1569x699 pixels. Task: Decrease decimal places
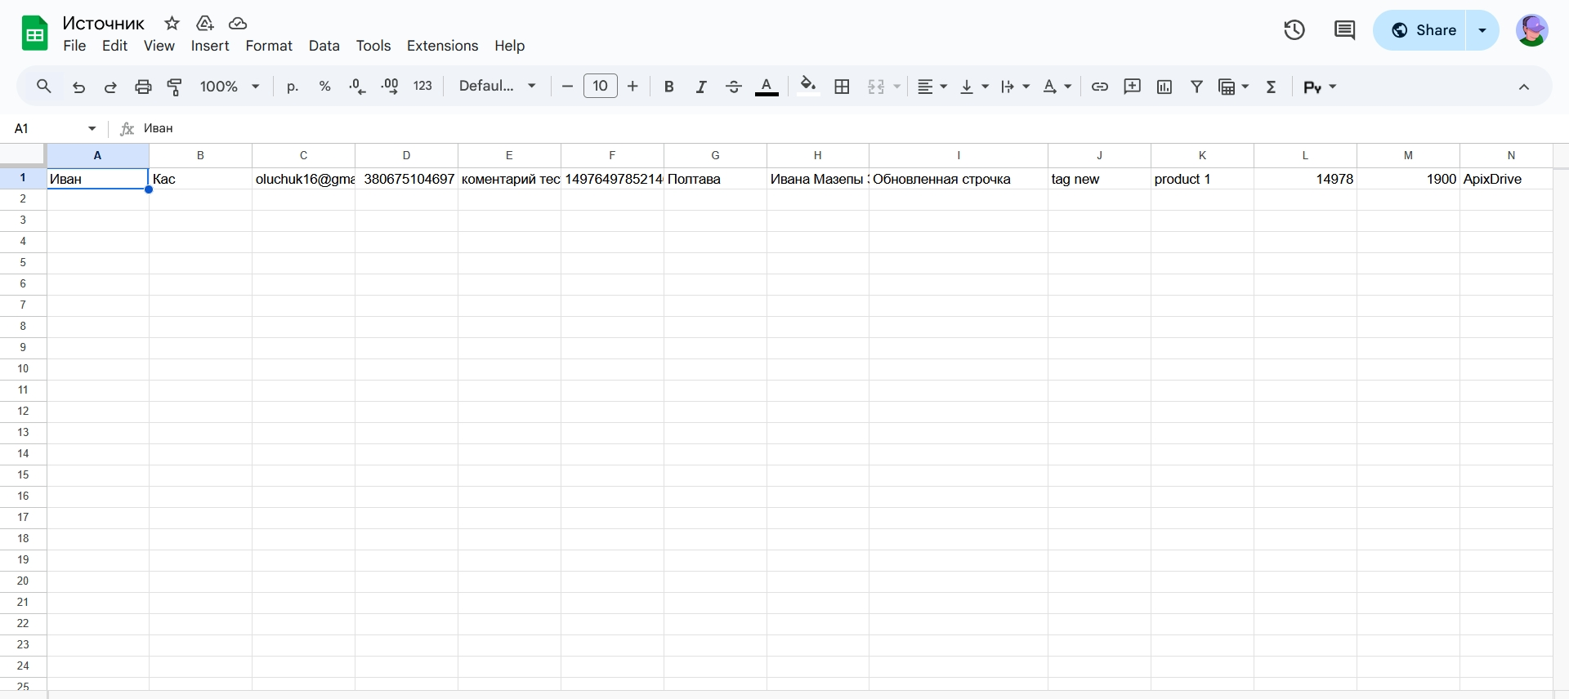pyautogui.click(x=357, y=87)
